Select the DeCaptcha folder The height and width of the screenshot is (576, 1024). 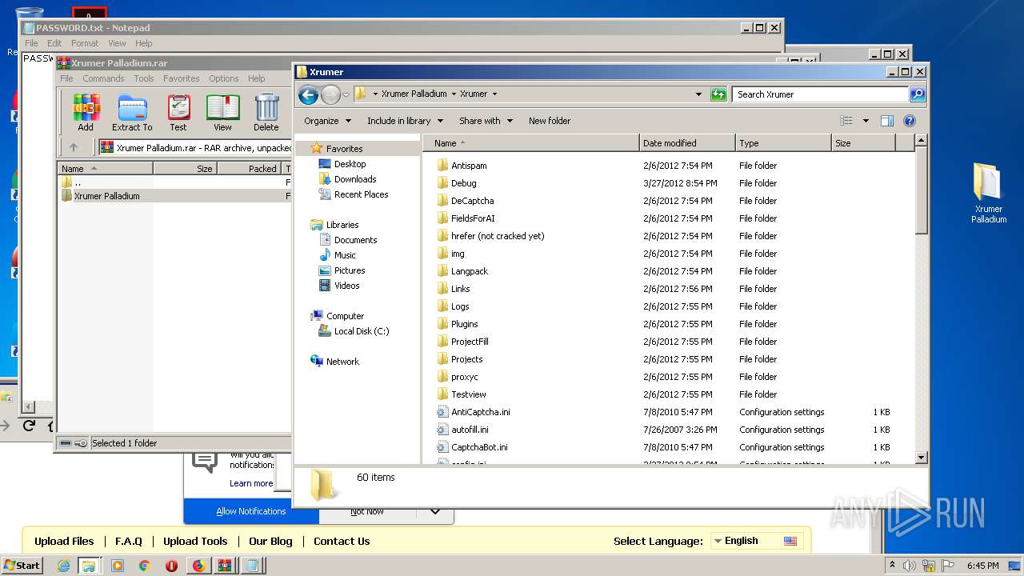tap(472, 201)
